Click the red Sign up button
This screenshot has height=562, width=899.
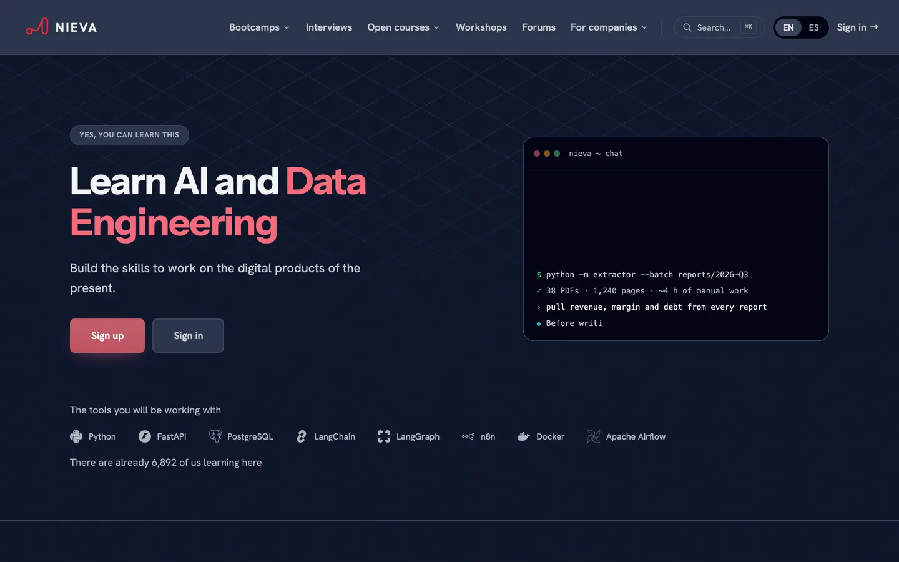pos(107,336)
